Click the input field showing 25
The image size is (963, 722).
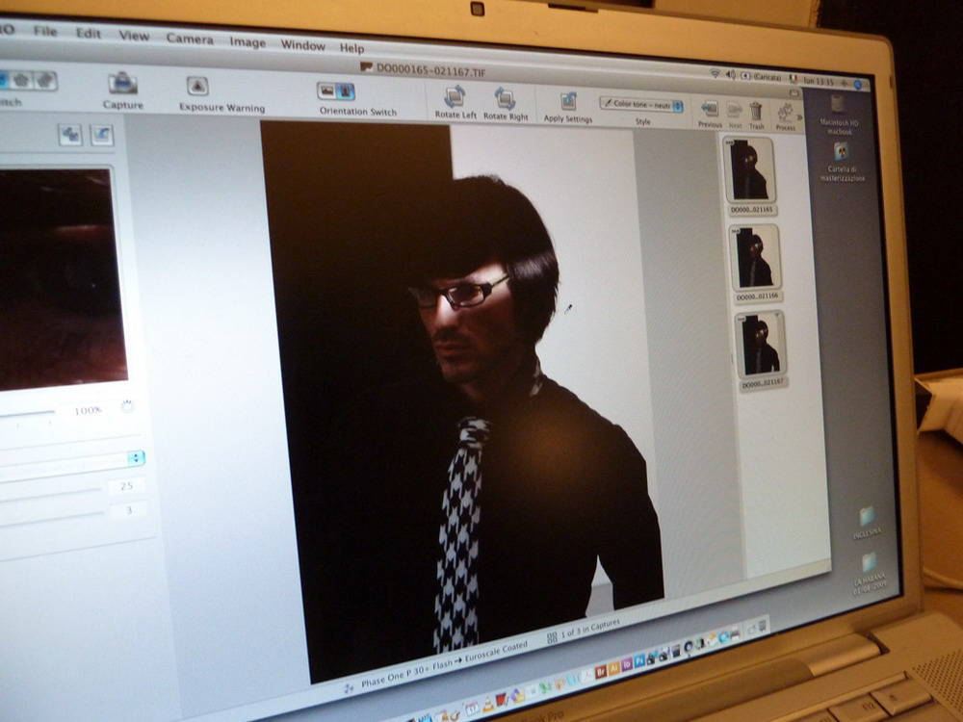click(126, 486)
